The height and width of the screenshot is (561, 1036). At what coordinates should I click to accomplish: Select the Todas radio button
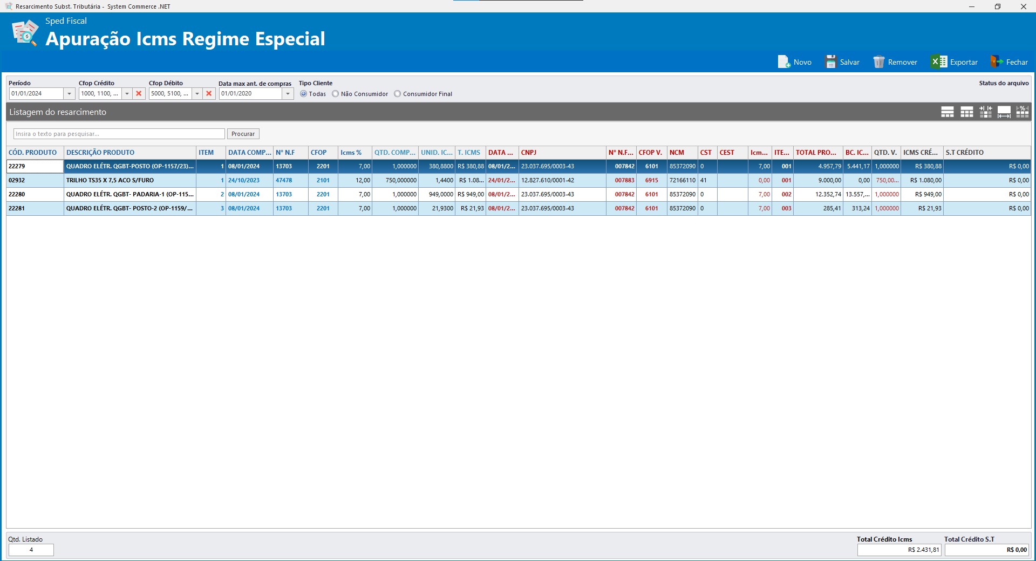coord(304,93)
